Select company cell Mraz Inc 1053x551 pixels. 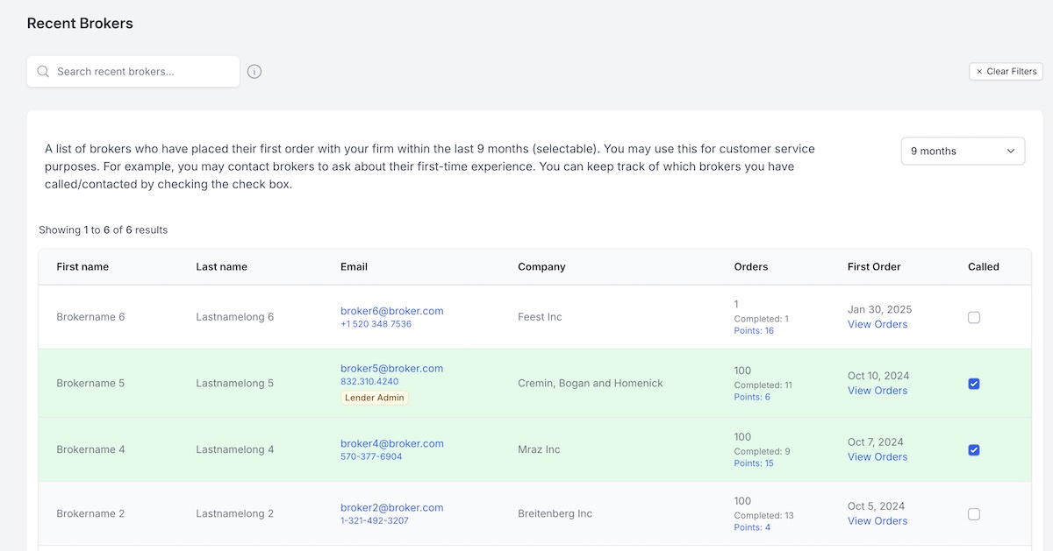539,449
